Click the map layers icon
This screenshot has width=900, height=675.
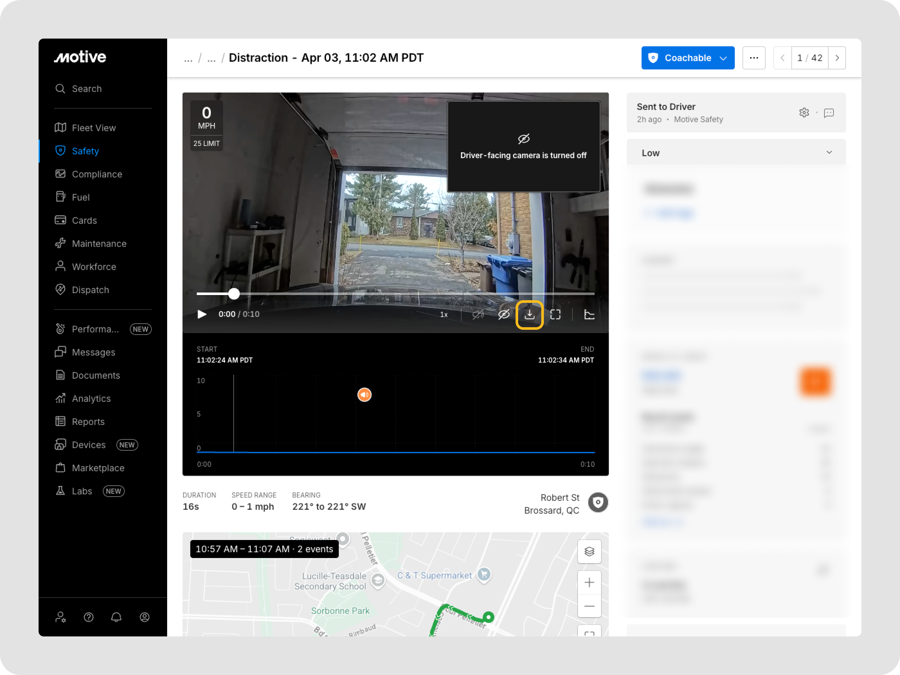(x=589, y=551)
